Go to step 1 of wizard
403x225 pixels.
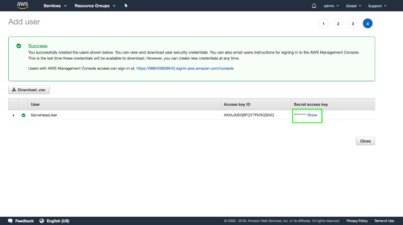[x=323, y=24]
